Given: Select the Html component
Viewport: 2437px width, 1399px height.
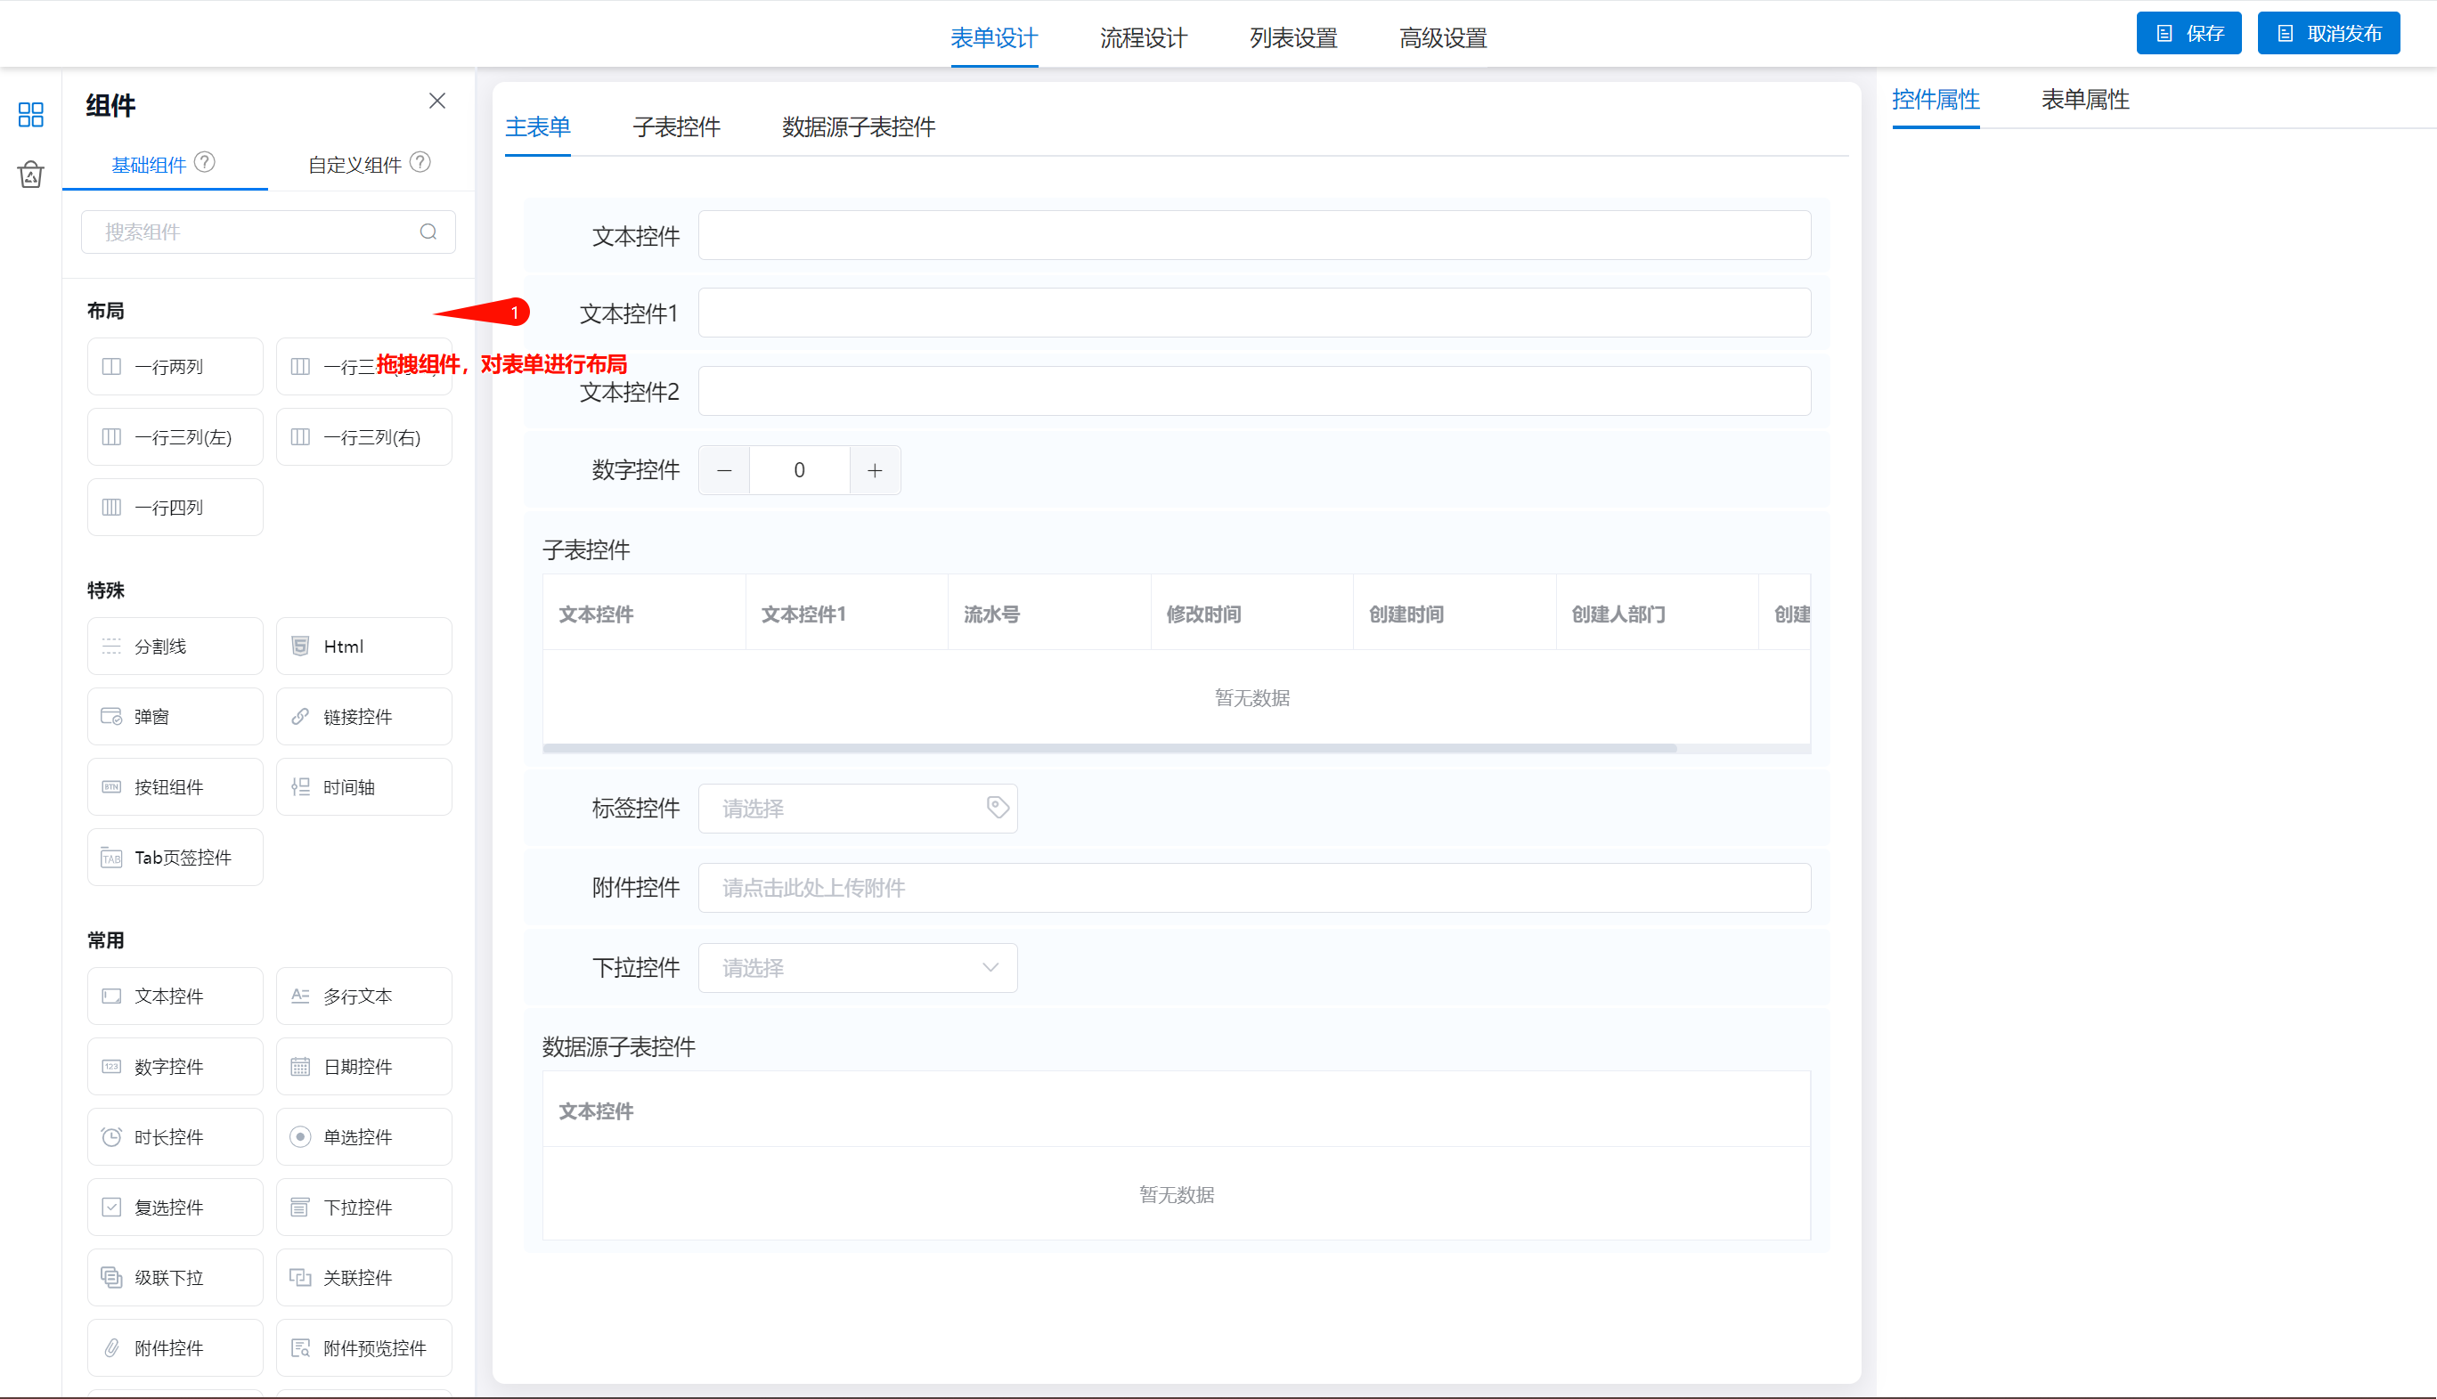Looking at the screenshot, I should click(363, 647).
